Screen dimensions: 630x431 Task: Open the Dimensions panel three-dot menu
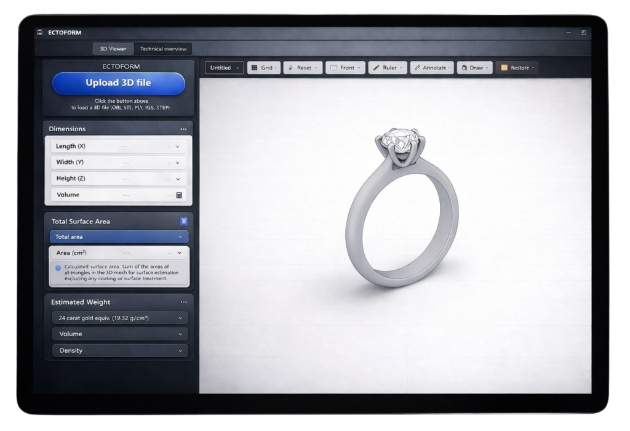(x=183, y=129)
